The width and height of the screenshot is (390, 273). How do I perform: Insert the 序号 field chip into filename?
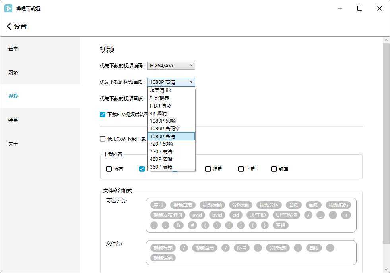pos(158,205)
